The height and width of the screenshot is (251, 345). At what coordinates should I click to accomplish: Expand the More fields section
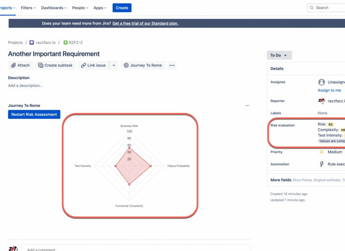click(281, 180)
